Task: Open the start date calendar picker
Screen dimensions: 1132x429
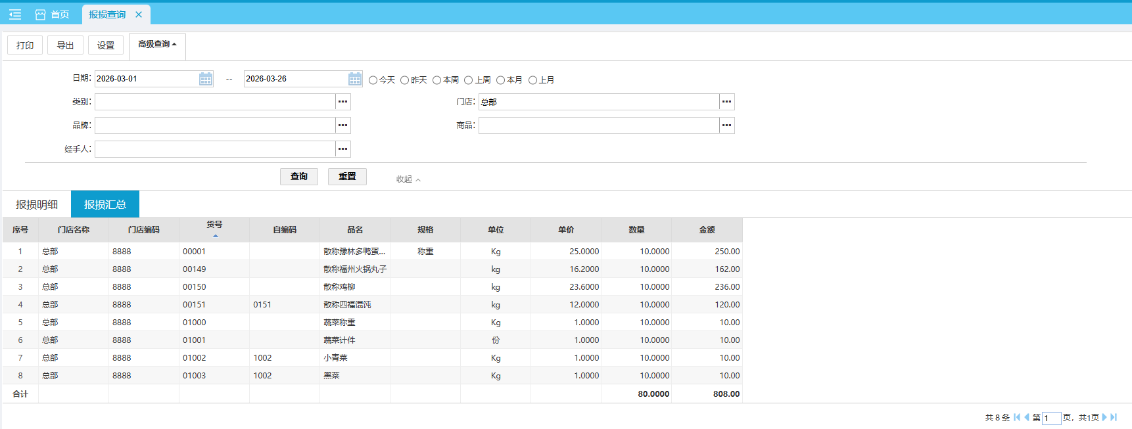Action: [x=206, y=79]
